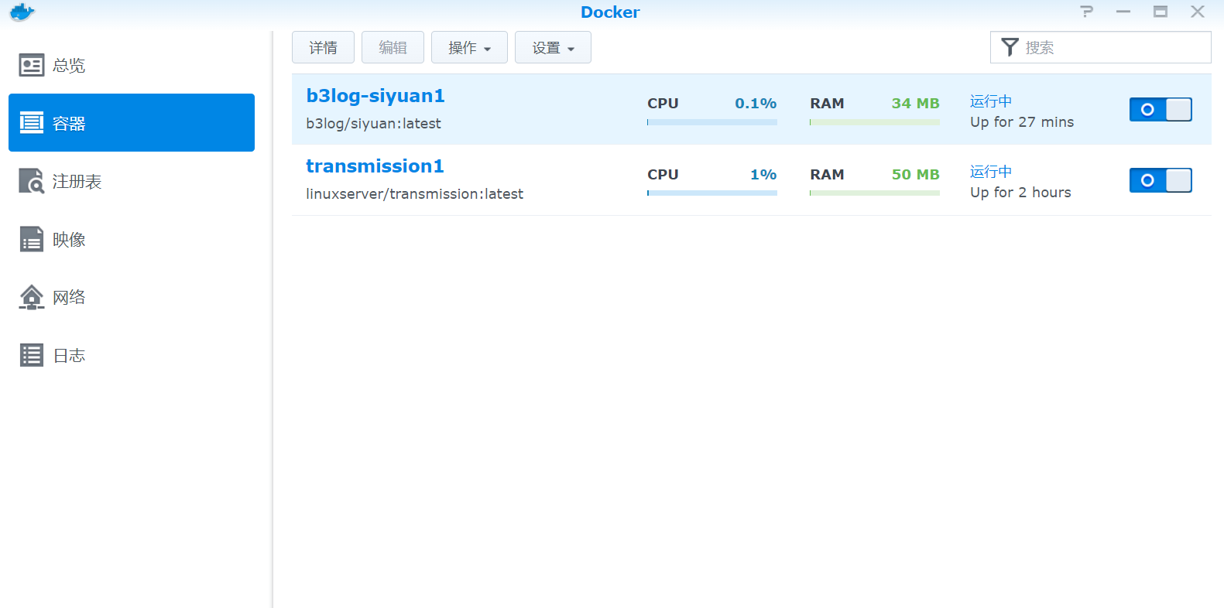Toggle off the b3log-siyuan1 container switch
Viewport: 1224px width, 608px height.
1161,110
